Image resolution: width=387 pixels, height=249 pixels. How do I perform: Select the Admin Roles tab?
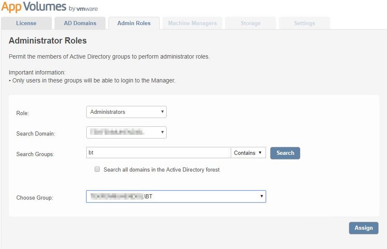click(134, 23)
